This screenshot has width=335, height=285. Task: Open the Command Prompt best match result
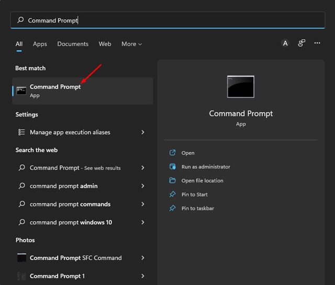coord(83,91)
